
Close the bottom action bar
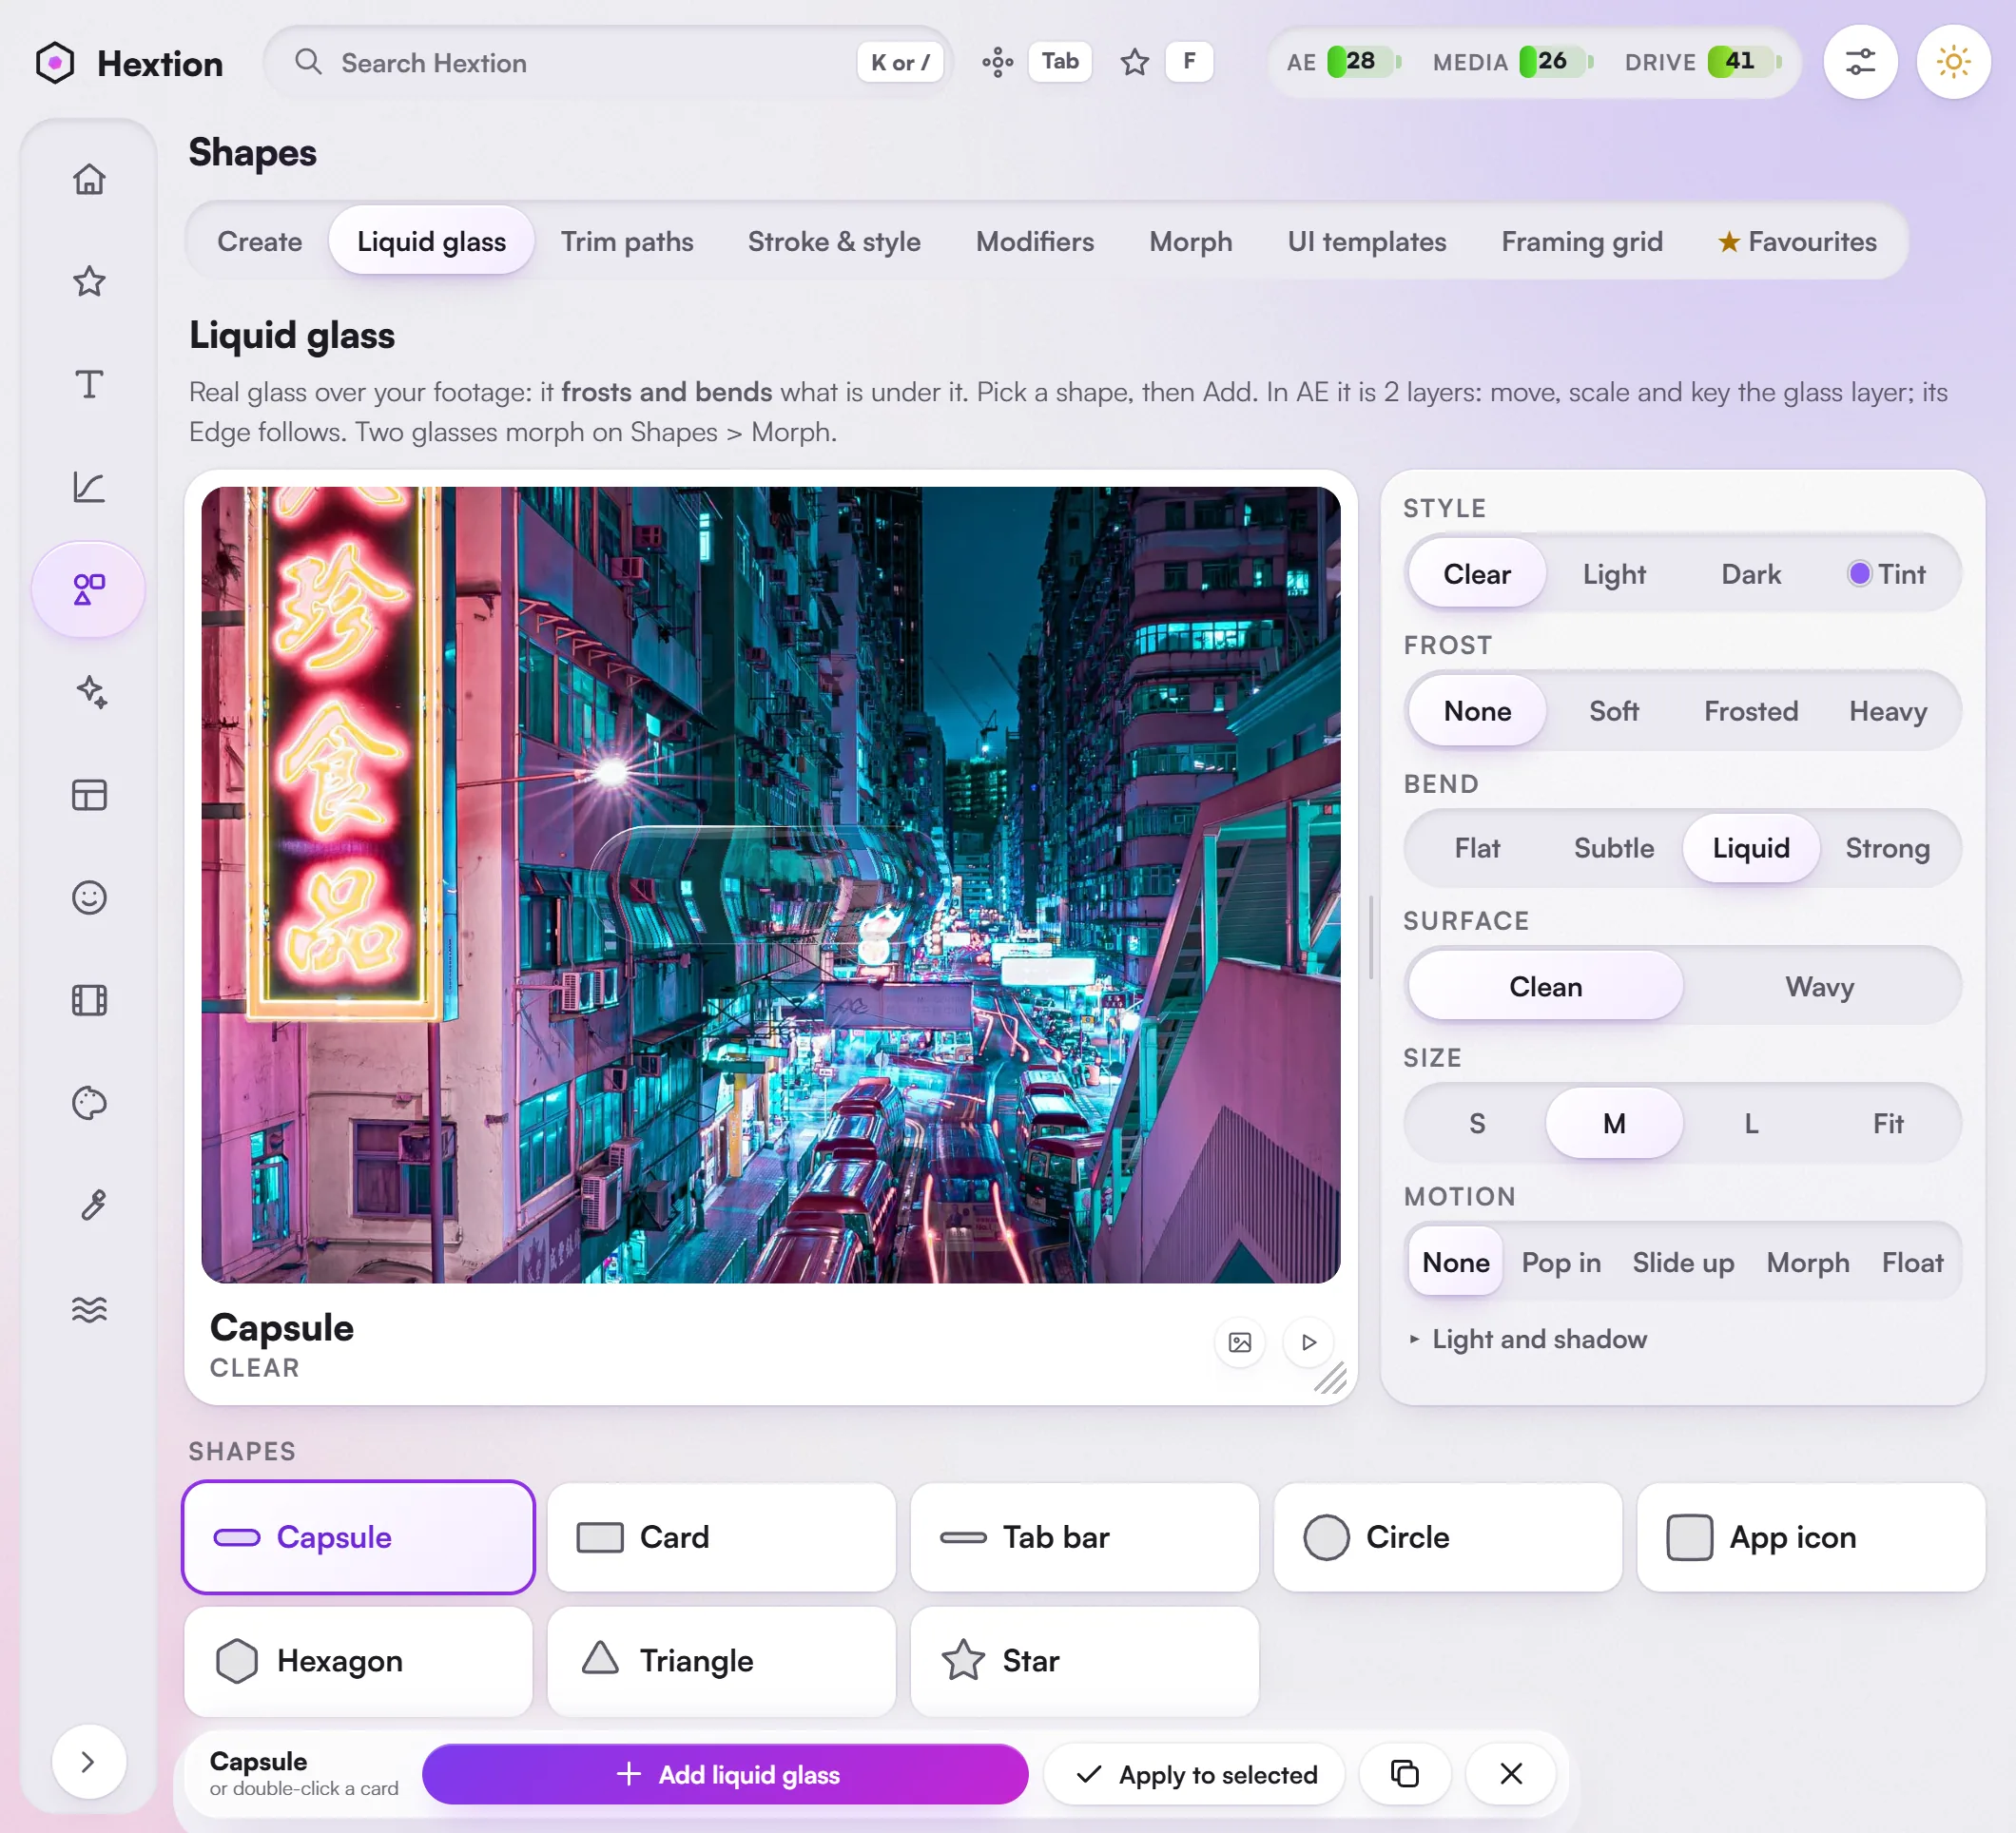[1511, 1774]
